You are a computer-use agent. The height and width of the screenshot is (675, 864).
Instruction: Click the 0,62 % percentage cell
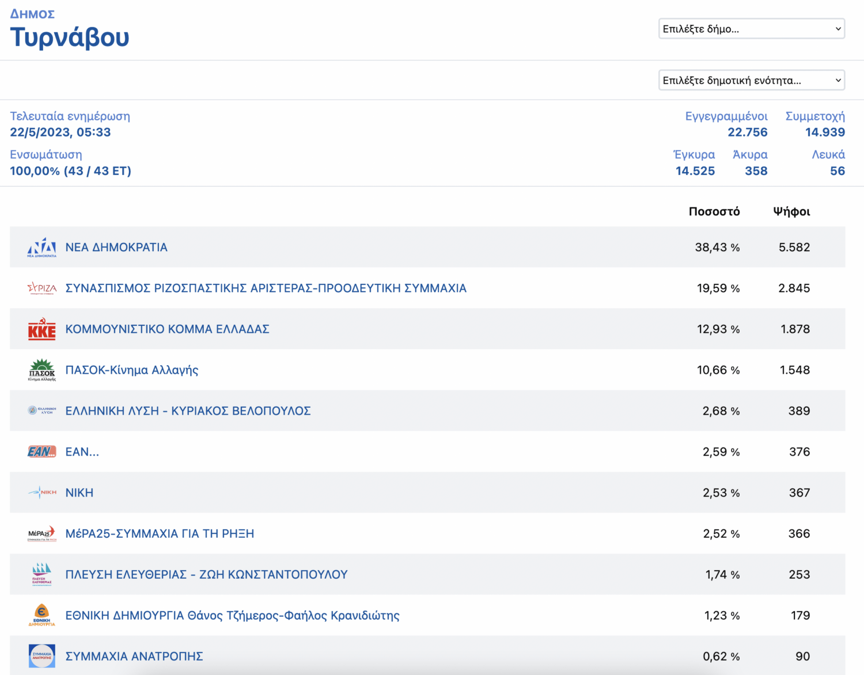721,656
